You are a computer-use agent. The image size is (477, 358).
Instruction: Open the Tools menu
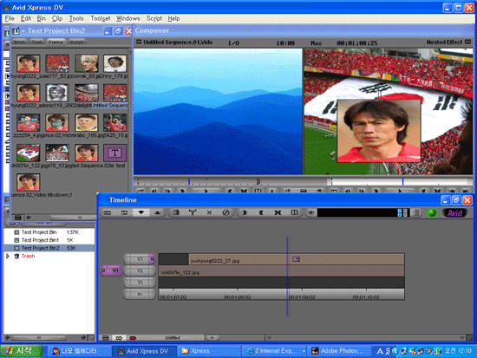click(76, 18)
